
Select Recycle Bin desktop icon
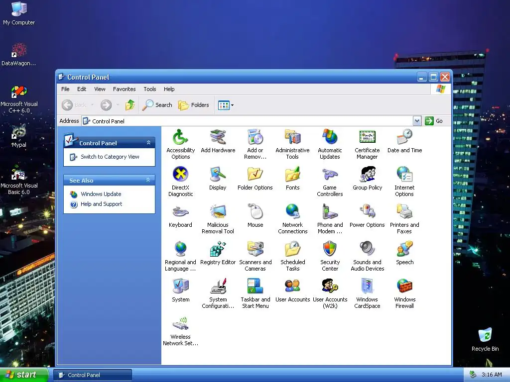tap(485, 339)
